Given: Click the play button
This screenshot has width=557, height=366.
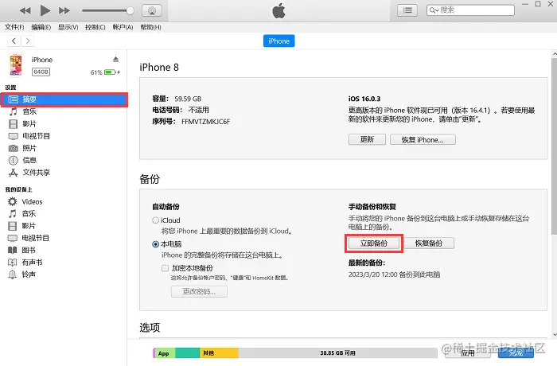Looking at the screenshot, I should 45,10.
